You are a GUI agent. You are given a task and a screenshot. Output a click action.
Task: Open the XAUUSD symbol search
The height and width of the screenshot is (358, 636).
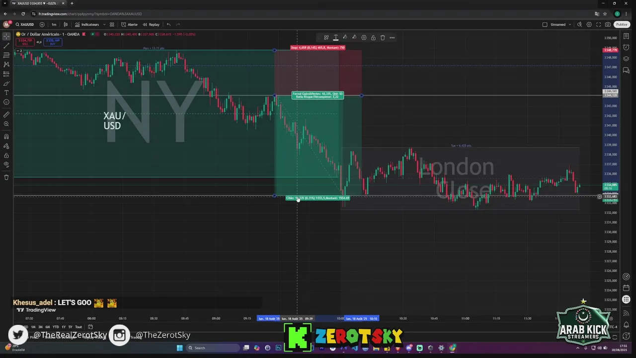(x=24, y=24)
